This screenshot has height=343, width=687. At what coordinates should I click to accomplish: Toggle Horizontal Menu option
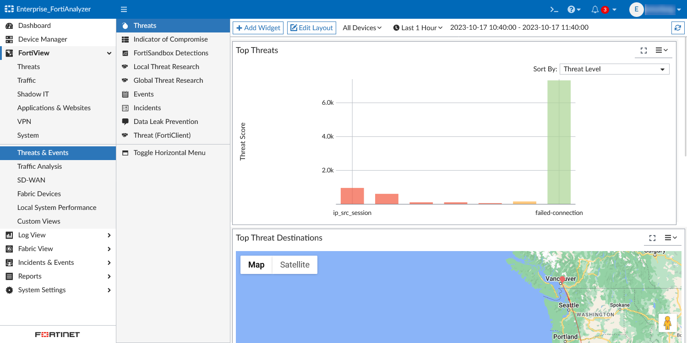point(173,153)
